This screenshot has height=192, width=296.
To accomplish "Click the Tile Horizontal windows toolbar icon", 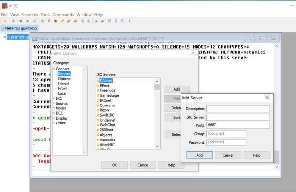I will pyautogui.click(x=110, y=21).
